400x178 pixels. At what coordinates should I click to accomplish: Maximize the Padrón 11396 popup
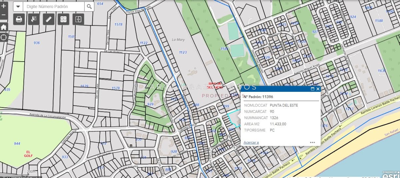pos(313,89)
